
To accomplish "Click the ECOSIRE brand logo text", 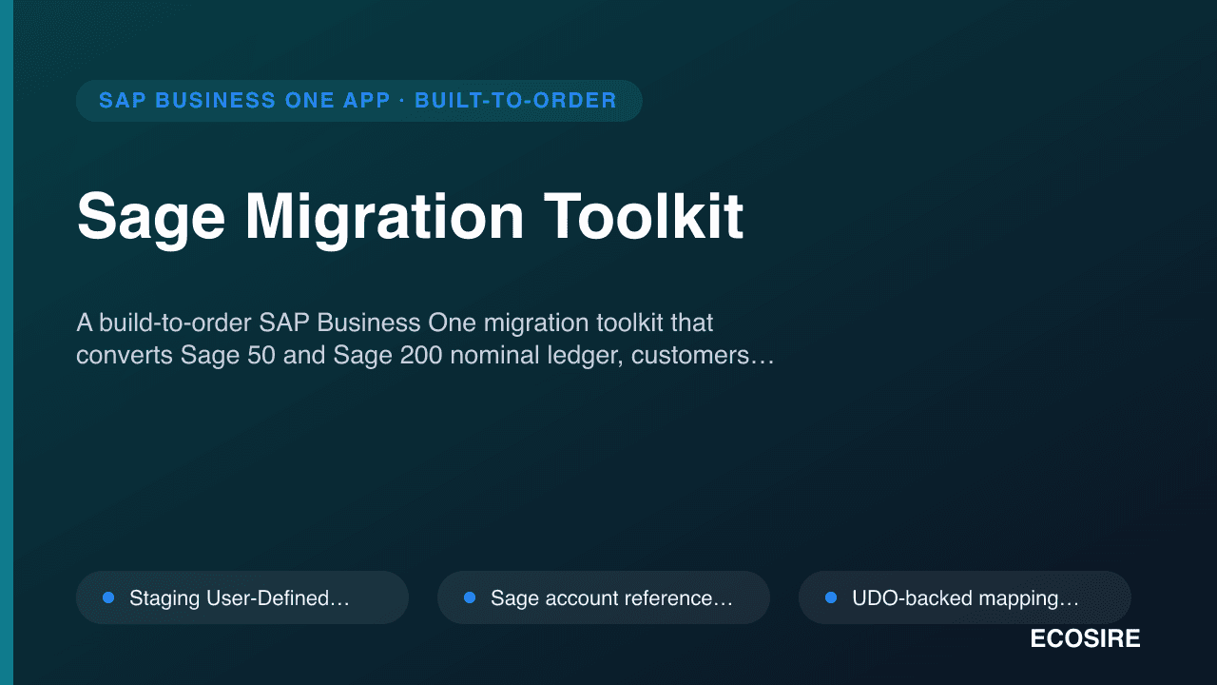I will (1085, 639).
